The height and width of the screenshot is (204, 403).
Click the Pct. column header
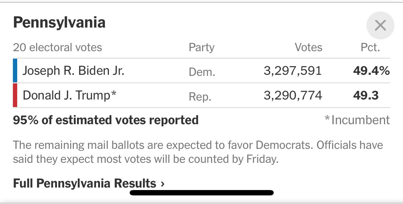coord(370,47)
